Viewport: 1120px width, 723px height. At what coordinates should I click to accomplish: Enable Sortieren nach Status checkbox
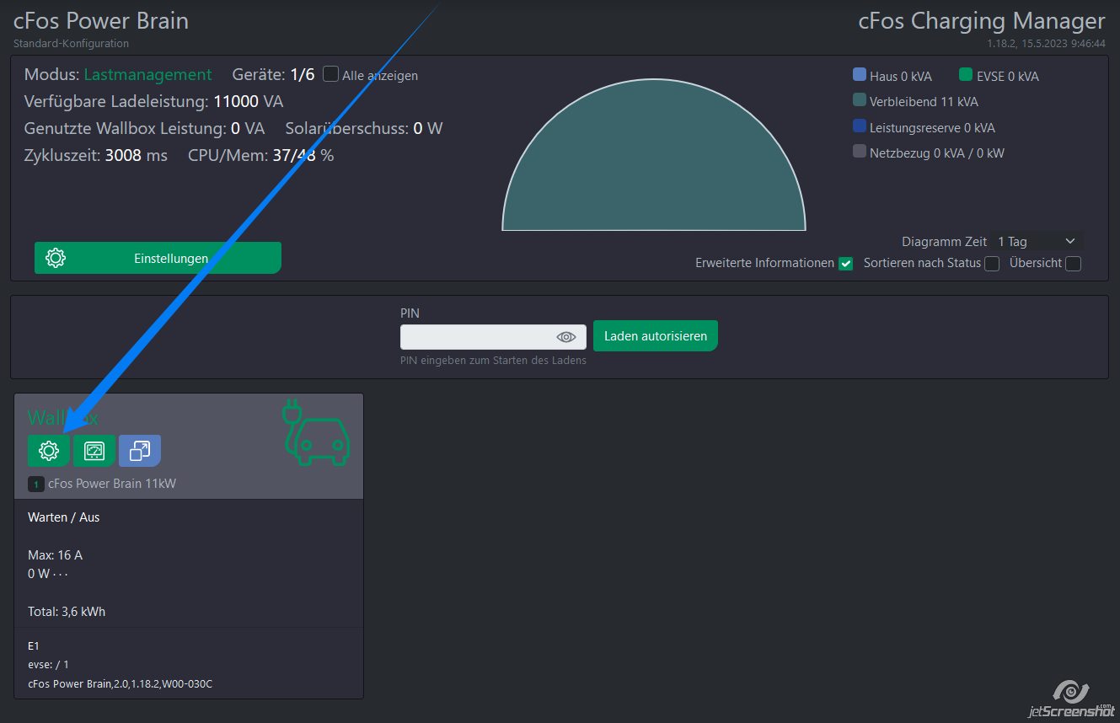pyautogui.click(x=992, y=264)
